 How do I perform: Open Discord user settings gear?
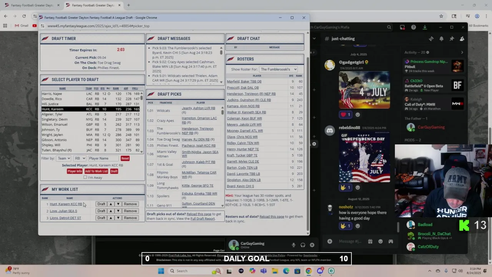pyautogui.click(x=312, y=245)
